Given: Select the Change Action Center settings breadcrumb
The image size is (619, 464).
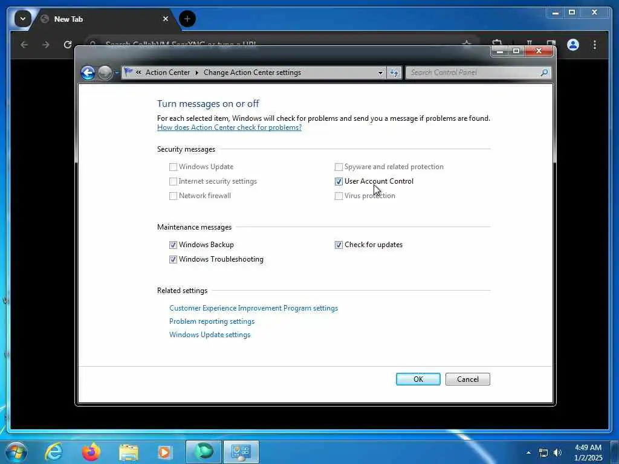Looking at the screenshot, I should tap(252, 72).
